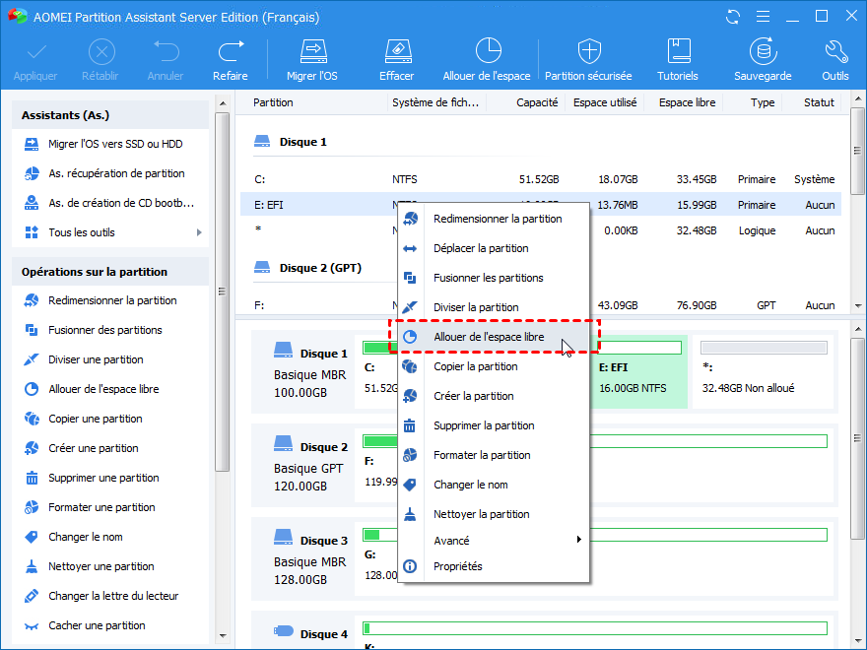Select the 32.48GB Non alloué block

(x=763, y=371)
